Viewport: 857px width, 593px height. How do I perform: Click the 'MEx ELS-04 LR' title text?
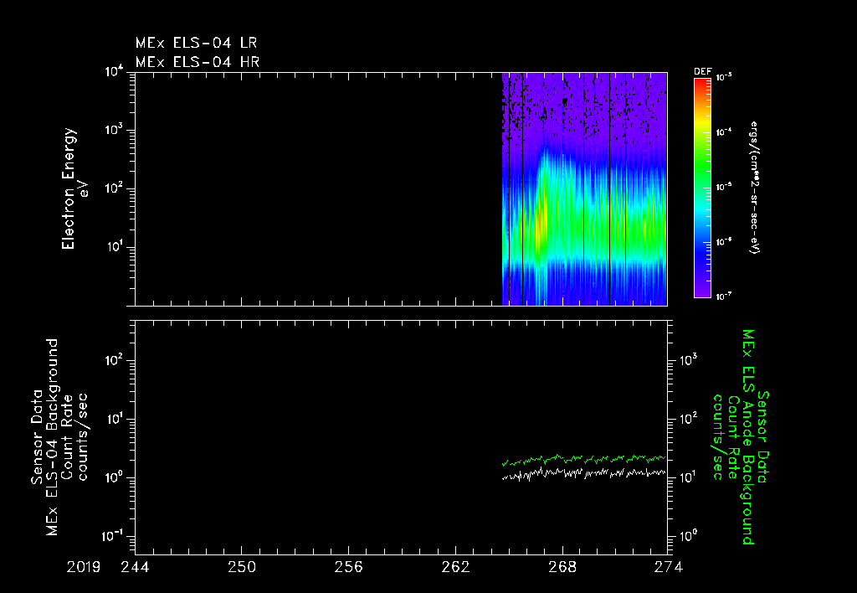pyautogui.click(x=196, y=43)
